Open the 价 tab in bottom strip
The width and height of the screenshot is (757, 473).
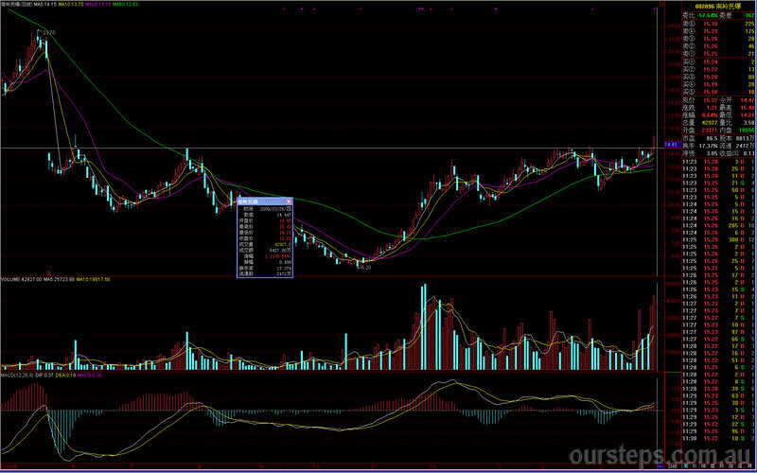pyautogui.click(x=695, y=466)
